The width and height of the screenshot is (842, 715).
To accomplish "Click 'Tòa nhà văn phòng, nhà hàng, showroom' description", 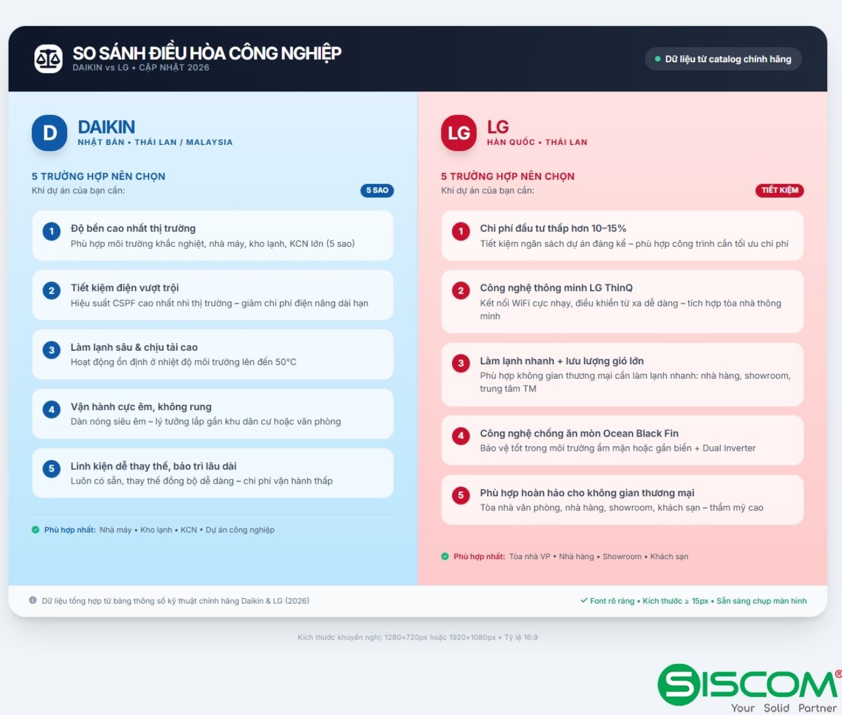I will pos(622,507).
